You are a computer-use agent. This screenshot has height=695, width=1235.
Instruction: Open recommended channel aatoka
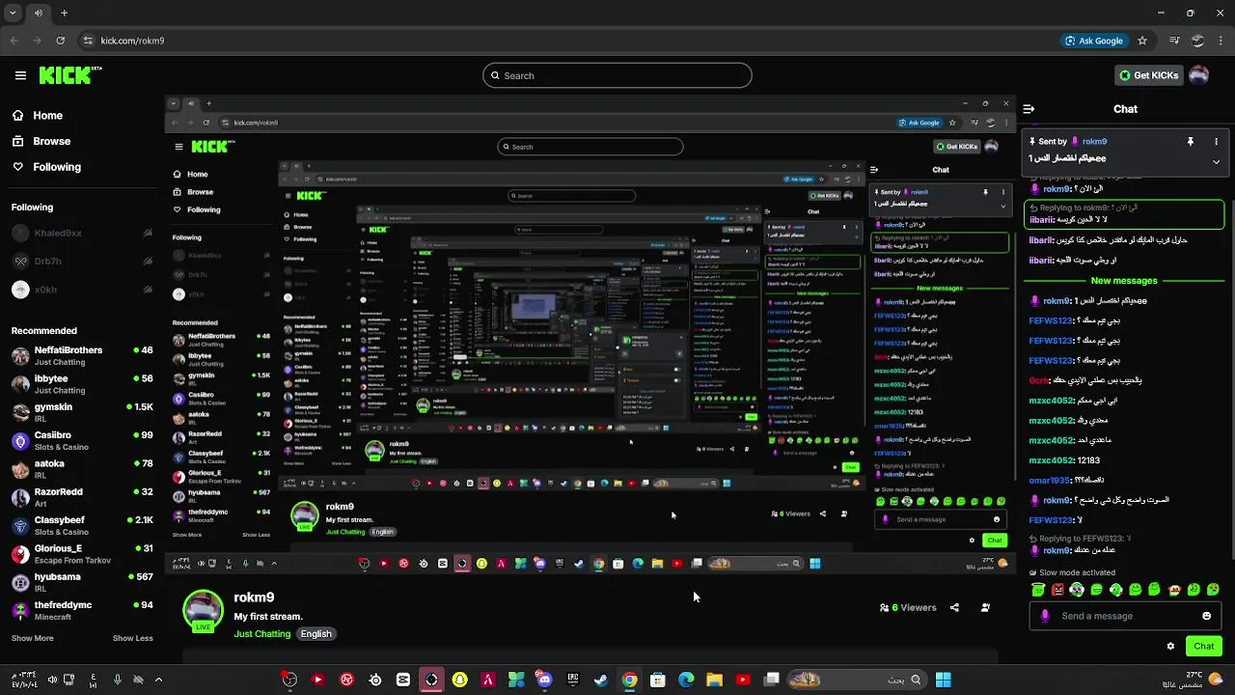[x=82, y=469]
